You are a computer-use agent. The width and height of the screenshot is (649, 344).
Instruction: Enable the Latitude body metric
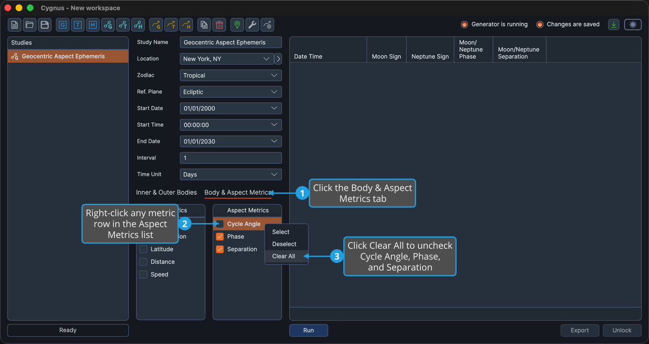point(143,249)
